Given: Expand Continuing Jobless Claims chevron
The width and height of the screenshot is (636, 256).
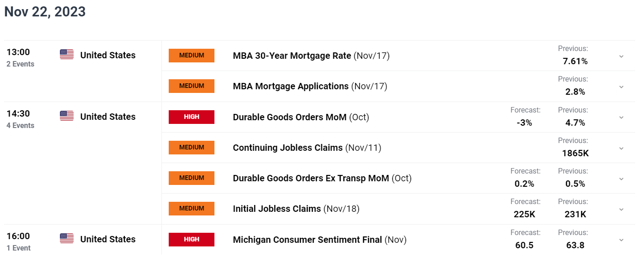Looking at the screenshot, I should 621,148.
